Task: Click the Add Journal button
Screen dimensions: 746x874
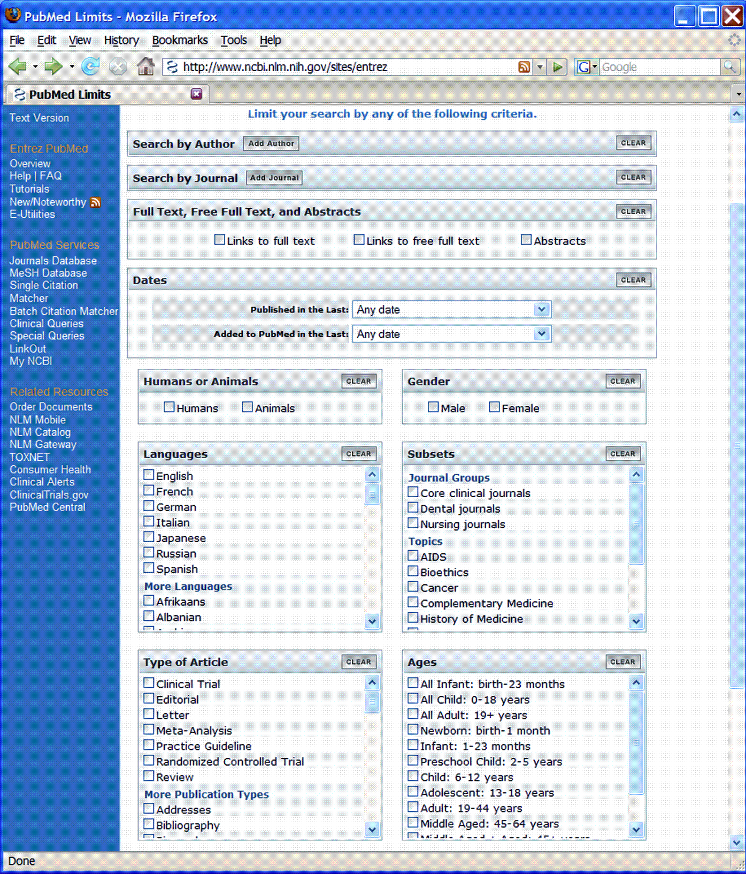Action: (x=274, y=178)
